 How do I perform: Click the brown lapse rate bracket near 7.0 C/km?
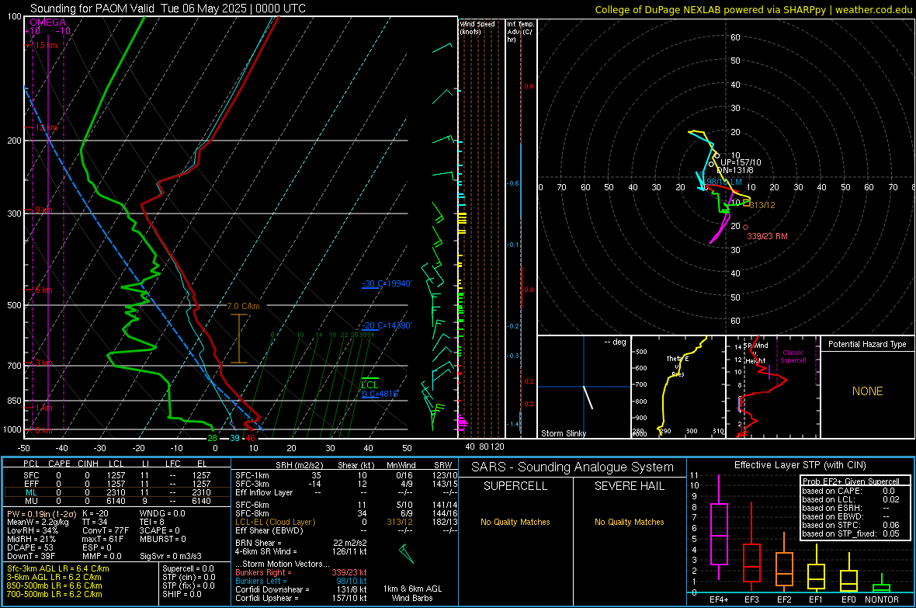coord(239,339)
